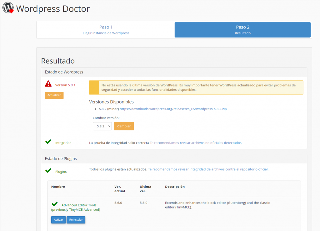Click the Activar button for Advanced Editor Tools
Viewport: 320px width, 231px height.
pyautogui.click(x=58, y=220)
